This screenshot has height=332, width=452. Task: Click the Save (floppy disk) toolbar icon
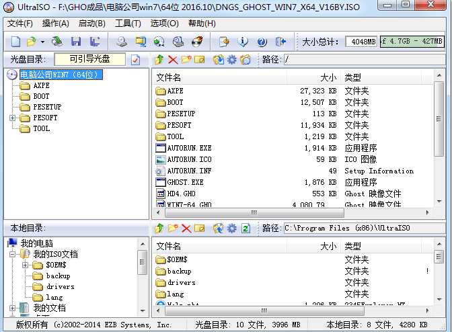pos(76,42)
